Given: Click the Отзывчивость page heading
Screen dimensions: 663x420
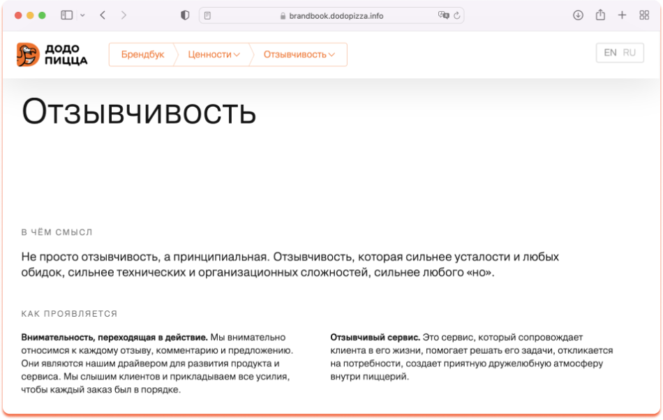Looking at the screenshot, I should coord(139,112).
